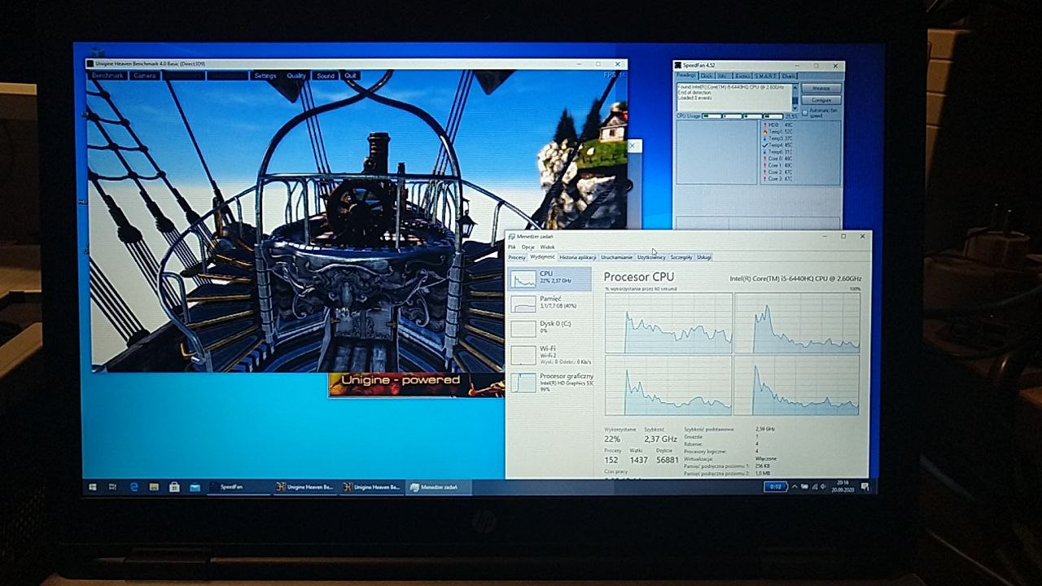Switch to the Uruchamianie tab

617,257
